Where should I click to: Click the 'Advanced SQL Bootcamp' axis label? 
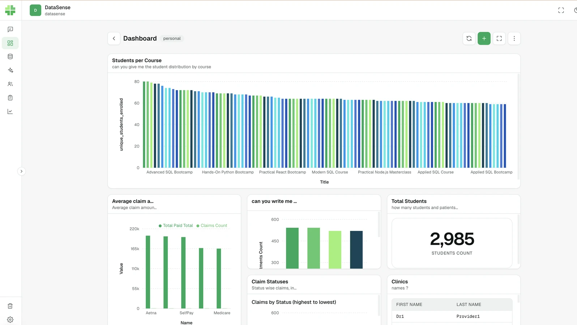click(170, 172)
